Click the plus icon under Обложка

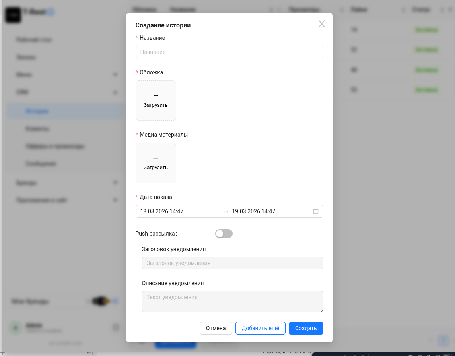(x=156, y=96)
